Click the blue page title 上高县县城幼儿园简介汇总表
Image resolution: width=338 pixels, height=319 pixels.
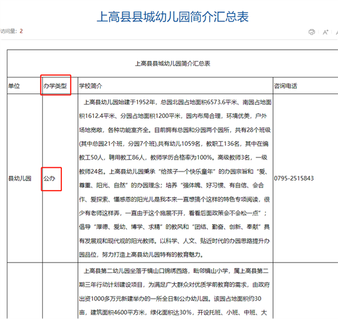[x=172, y=17]
